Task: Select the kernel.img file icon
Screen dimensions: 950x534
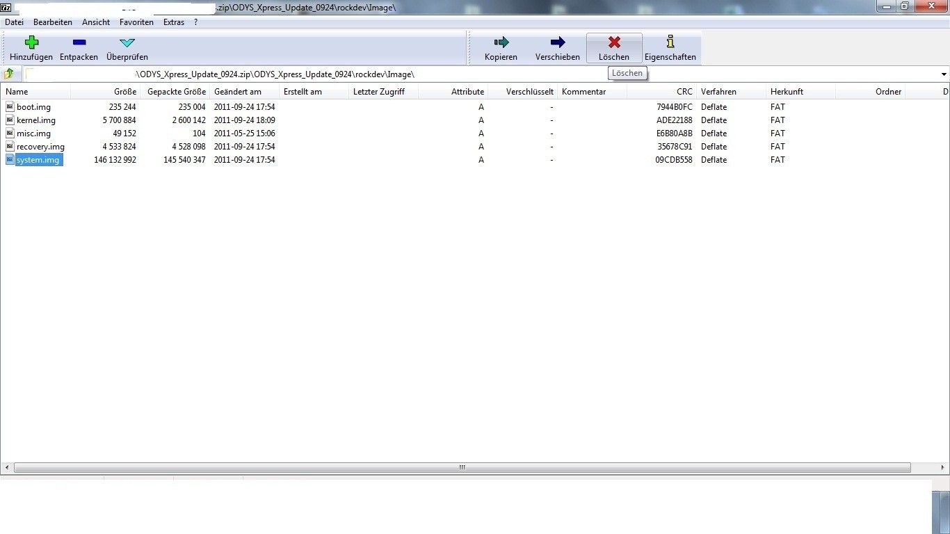Action: pyautogui.click(x=10, y=120)
